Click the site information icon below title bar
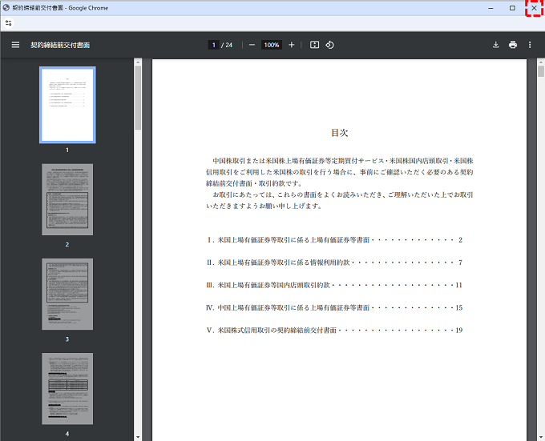 click(8, 23)
